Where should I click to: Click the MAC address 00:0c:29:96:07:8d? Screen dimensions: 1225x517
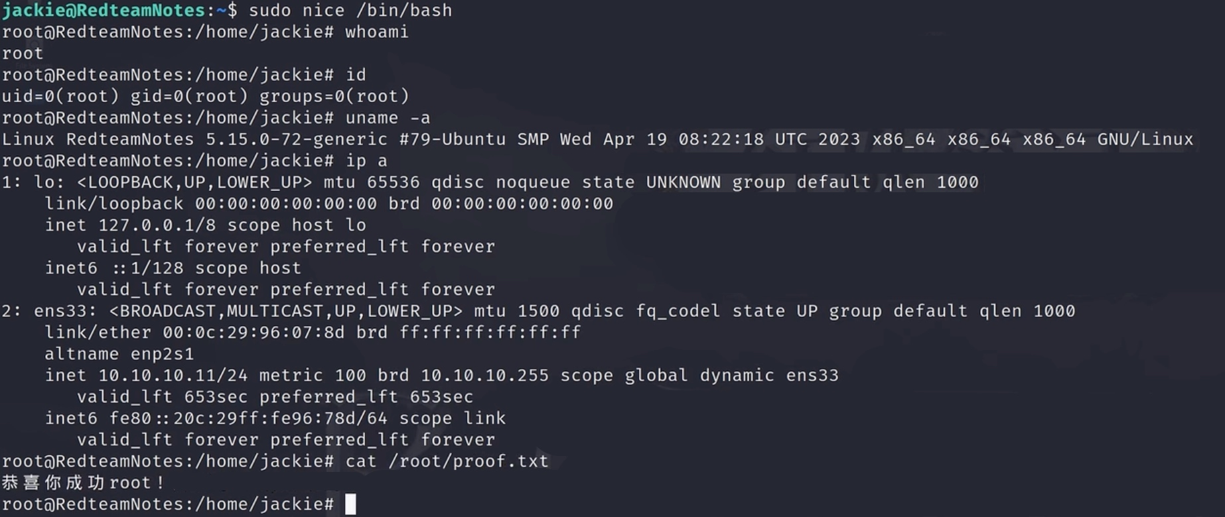tap(253, 333)
